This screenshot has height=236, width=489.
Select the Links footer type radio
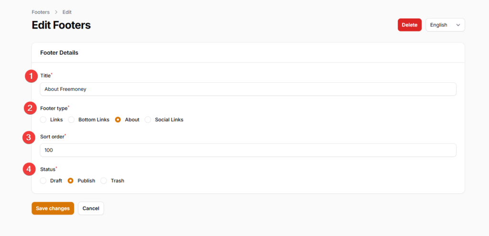(x=43, y=119)
